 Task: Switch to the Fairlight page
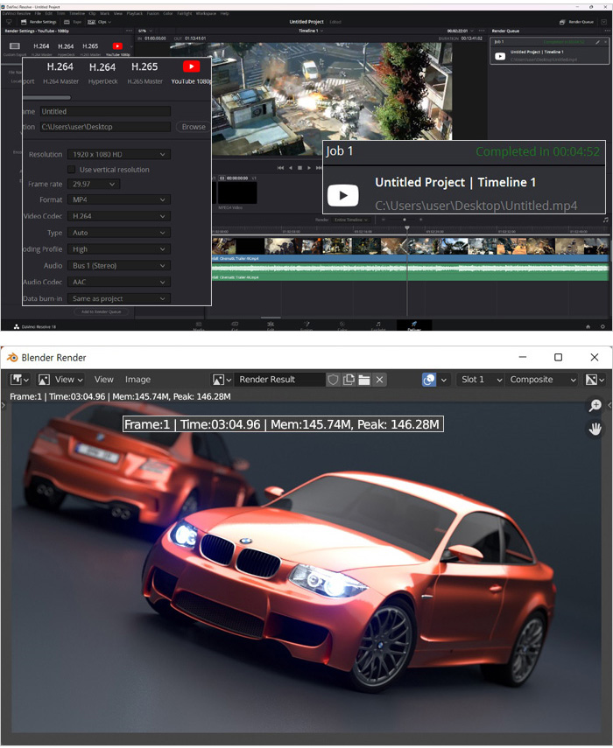click(x=378, y=326)
